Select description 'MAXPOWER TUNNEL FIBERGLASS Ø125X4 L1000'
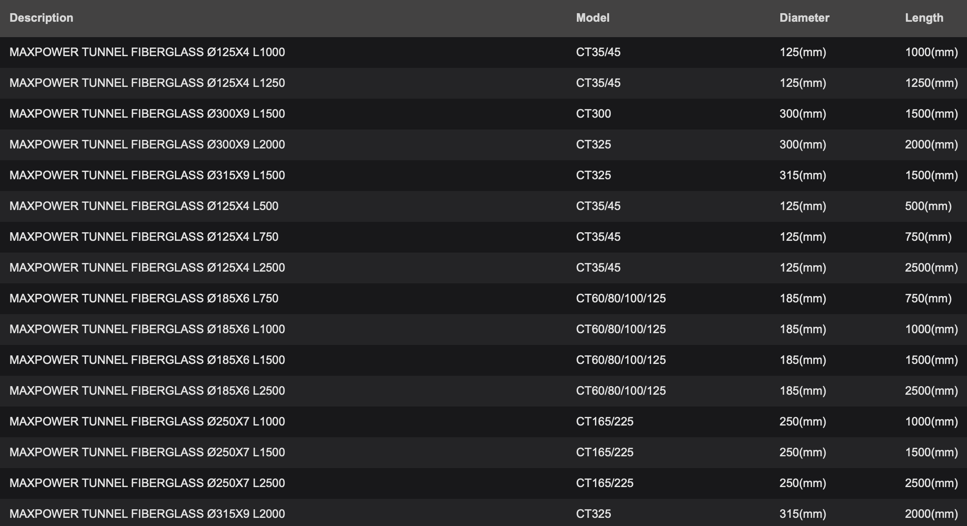Image resolution: width=967 pixels, height=526 pixels. click(147, 52)
